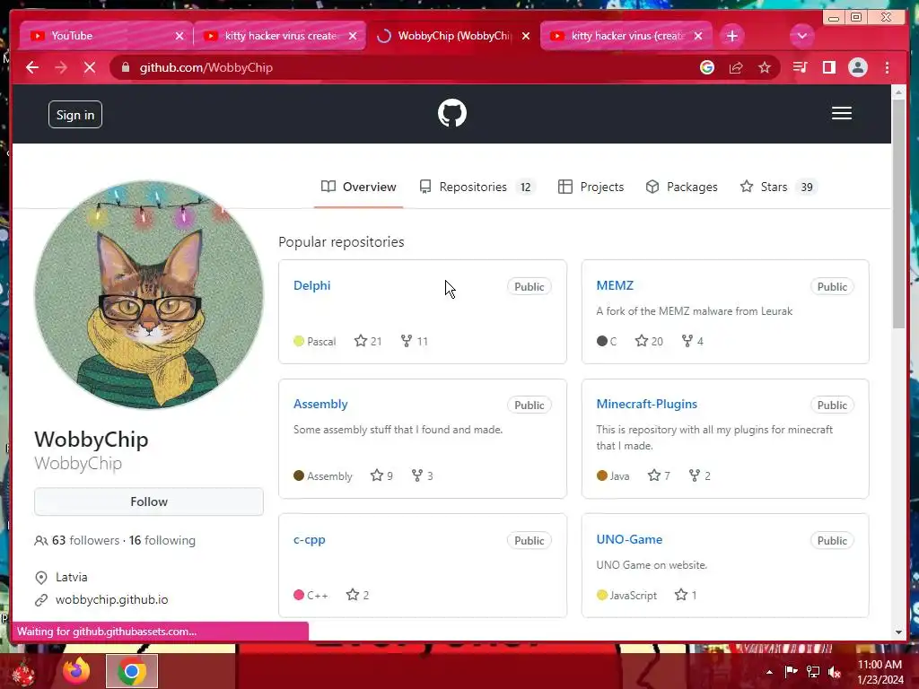Viewport: 919px width, 689px height.
Task: Click the taskbar clock 11:00 AM
Action: point(880,665)
